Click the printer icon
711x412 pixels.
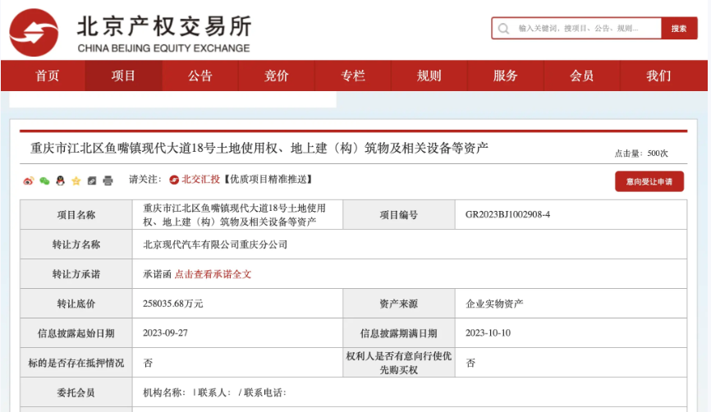tap(107, 181)
